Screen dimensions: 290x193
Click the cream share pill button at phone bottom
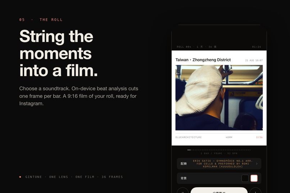[x=219, y=190]
